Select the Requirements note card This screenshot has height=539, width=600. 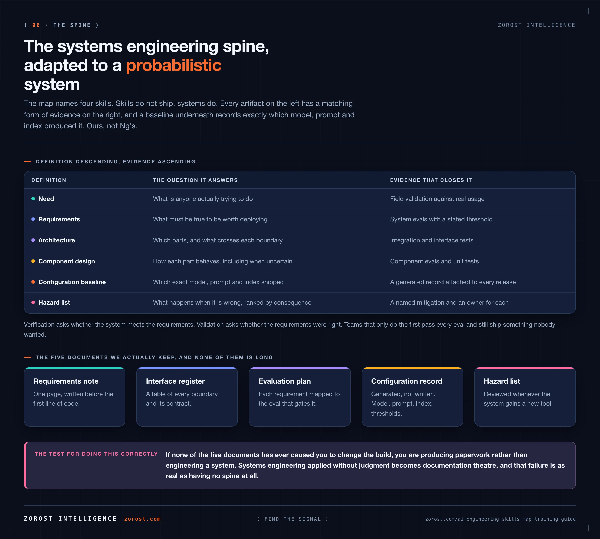coord(75,397)
